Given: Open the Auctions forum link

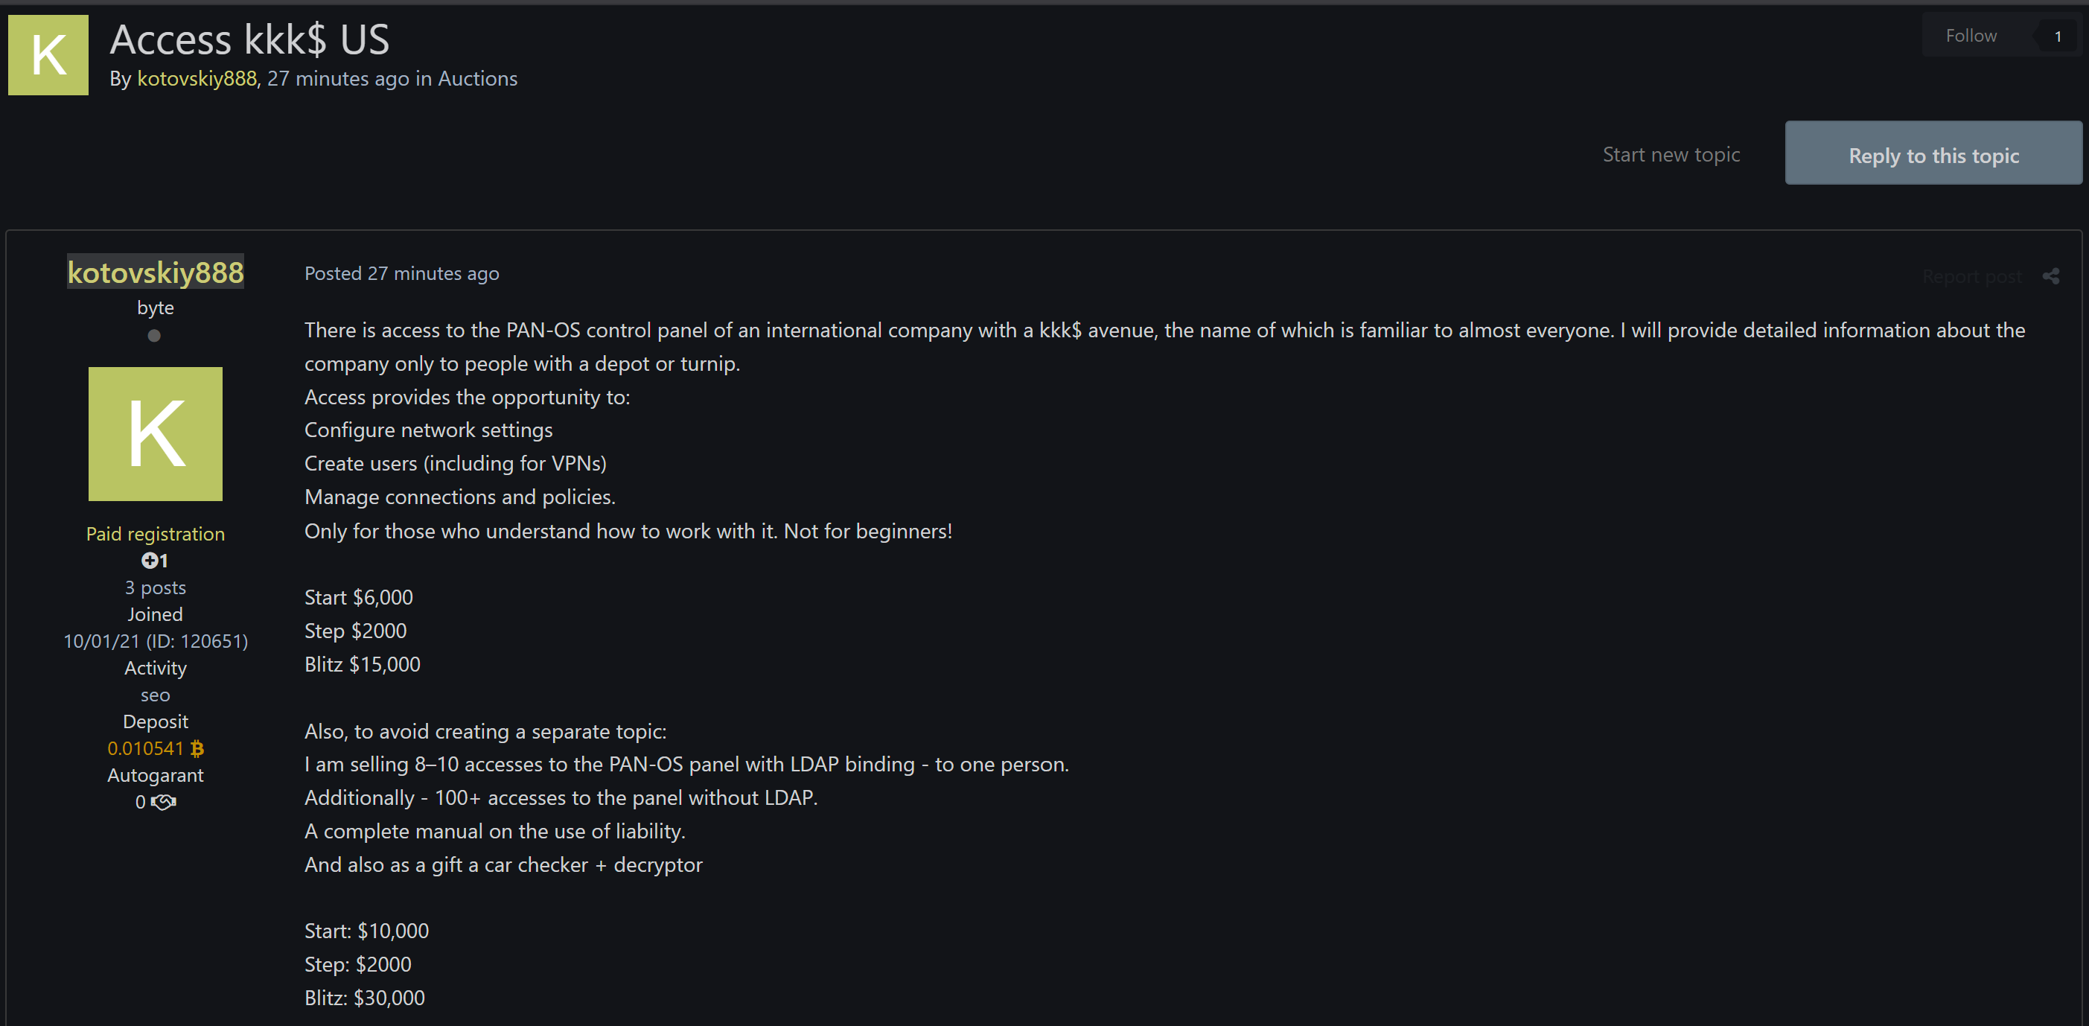Looking at the screenshot, I should [x=476, y=79].
